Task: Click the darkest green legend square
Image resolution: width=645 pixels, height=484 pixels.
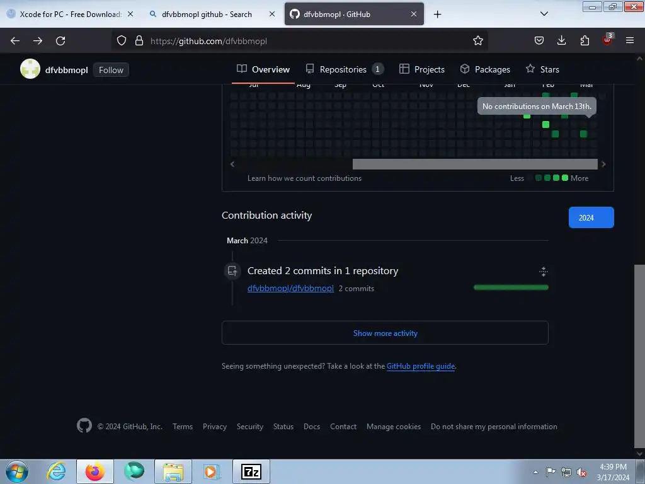Action: coord(539,178)
